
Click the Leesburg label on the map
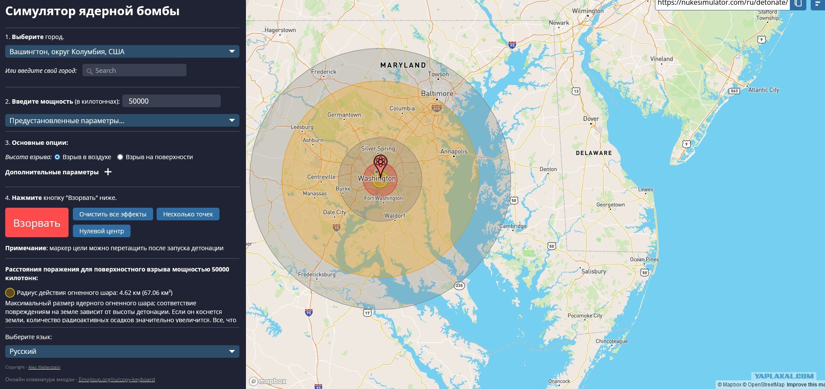(x=302, y=127)
